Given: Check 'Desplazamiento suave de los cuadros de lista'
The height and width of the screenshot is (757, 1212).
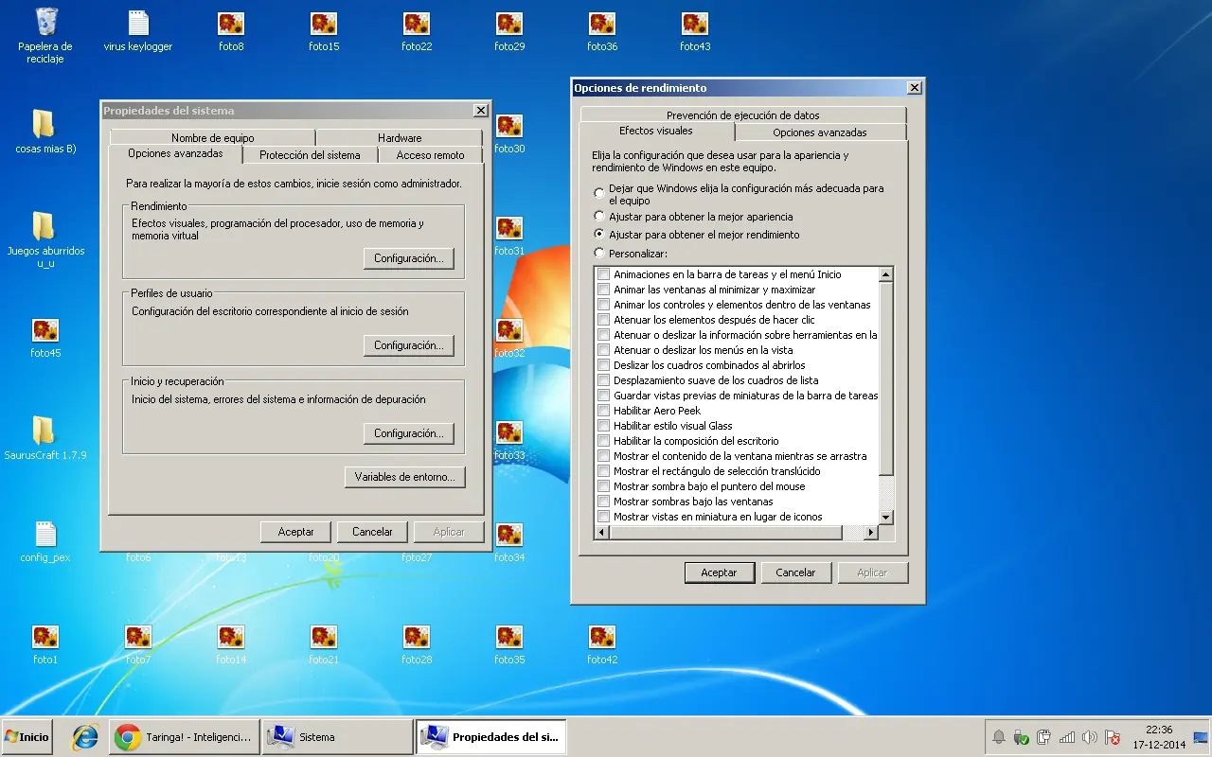Looking at the screenshot, I should click(603, 380).
